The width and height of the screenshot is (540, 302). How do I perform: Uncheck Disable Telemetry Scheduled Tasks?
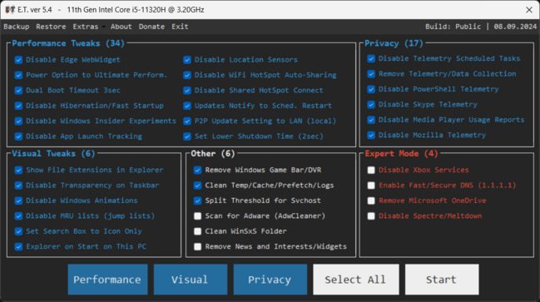tap(371, 58)
